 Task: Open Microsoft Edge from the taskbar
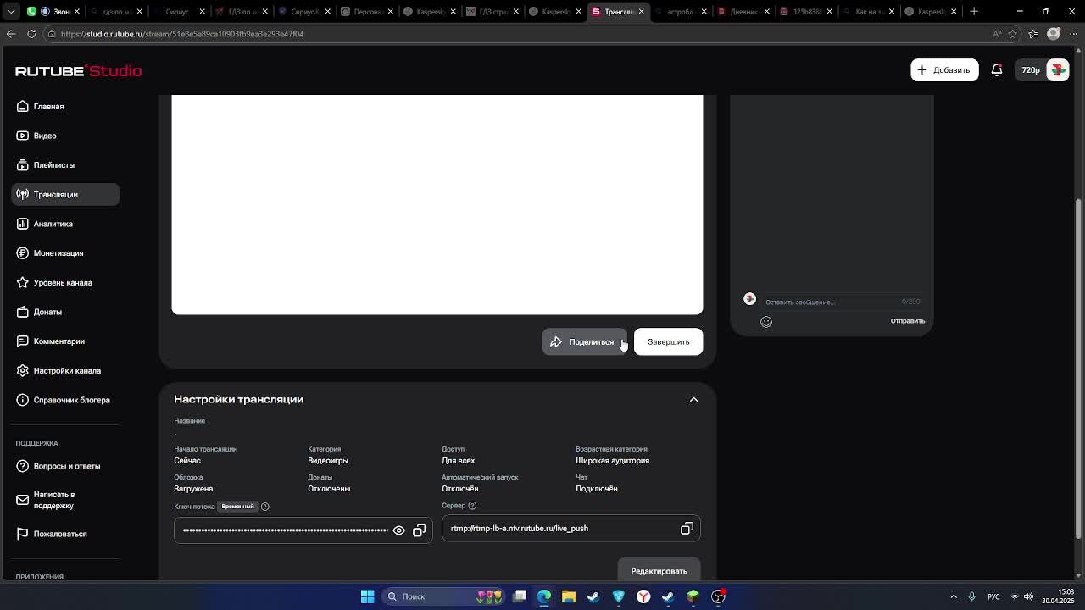(544, 596)
